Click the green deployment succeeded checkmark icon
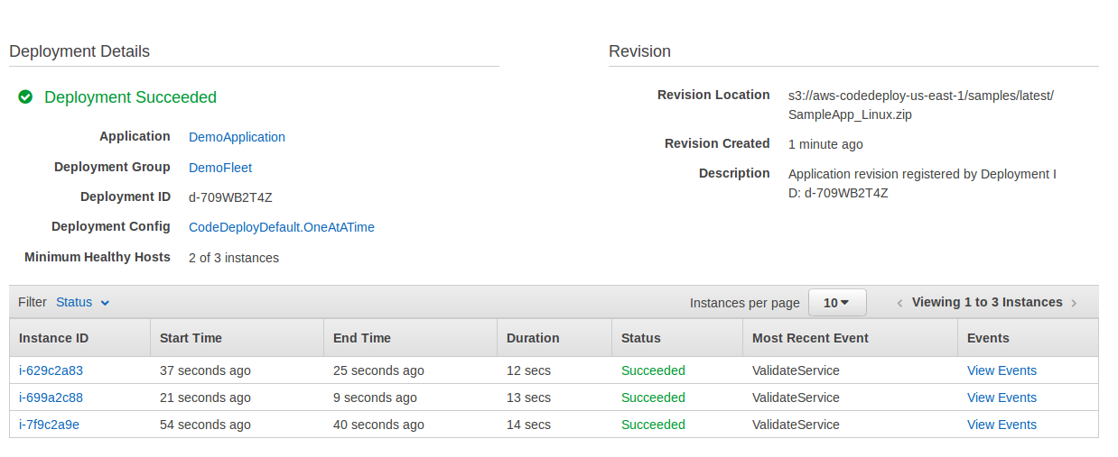The image size is (1118, 457). point(25,96)
